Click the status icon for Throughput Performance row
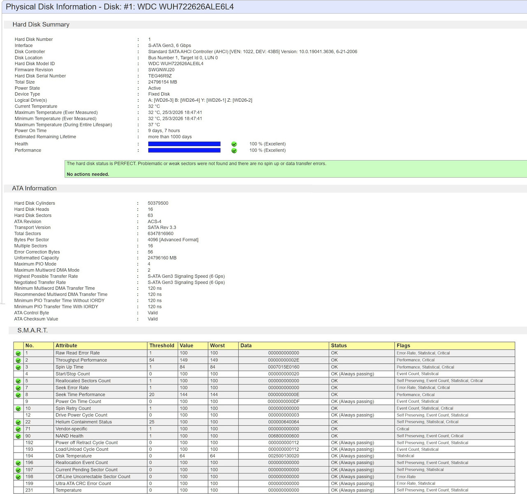 coord(18,360)
